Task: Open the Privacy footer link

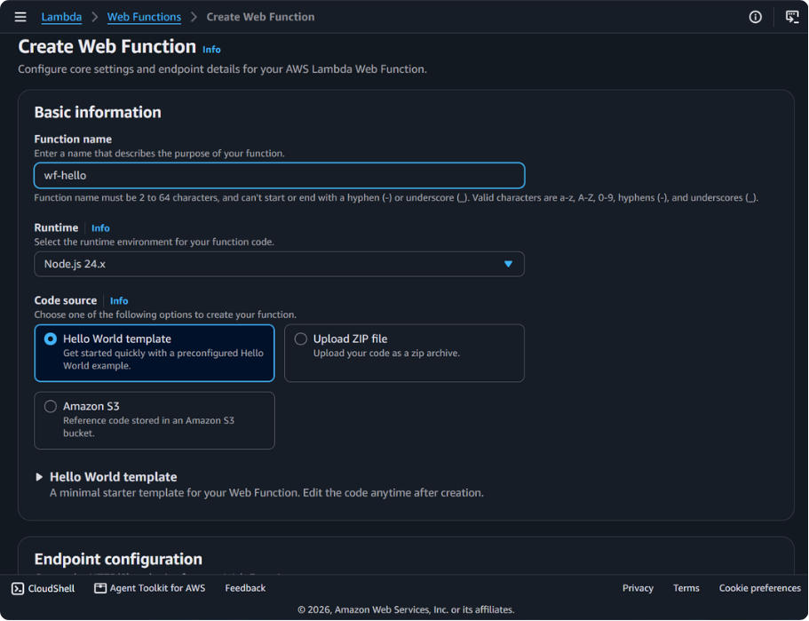Action: 638,588
